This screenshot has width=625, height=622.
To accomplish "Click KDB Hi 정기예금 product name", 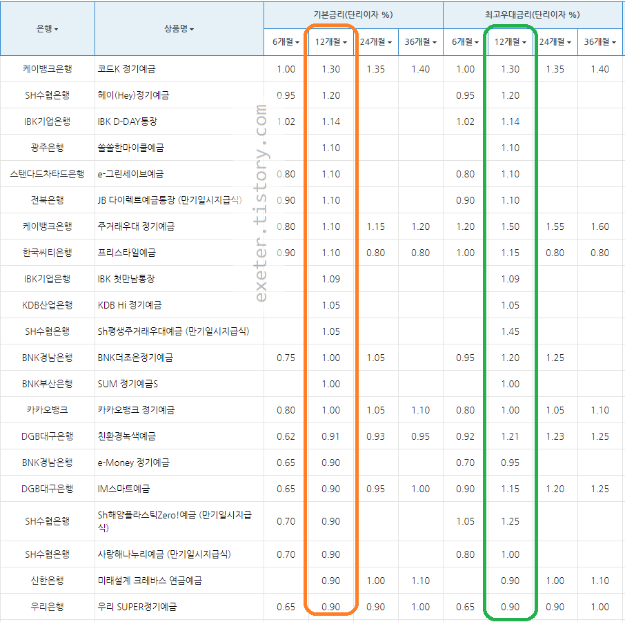I will coord(130,305).
